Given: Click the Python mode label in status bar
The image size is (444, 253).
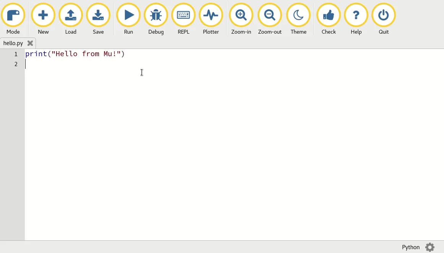Looking at the screenshot, I should 411,247.
